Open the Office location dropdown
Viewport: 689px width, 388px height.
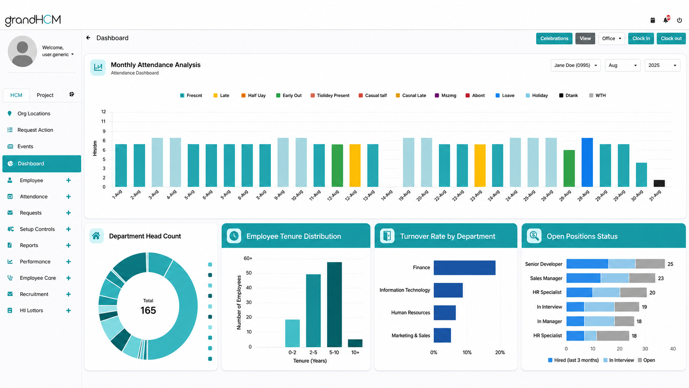coord(612,38)
